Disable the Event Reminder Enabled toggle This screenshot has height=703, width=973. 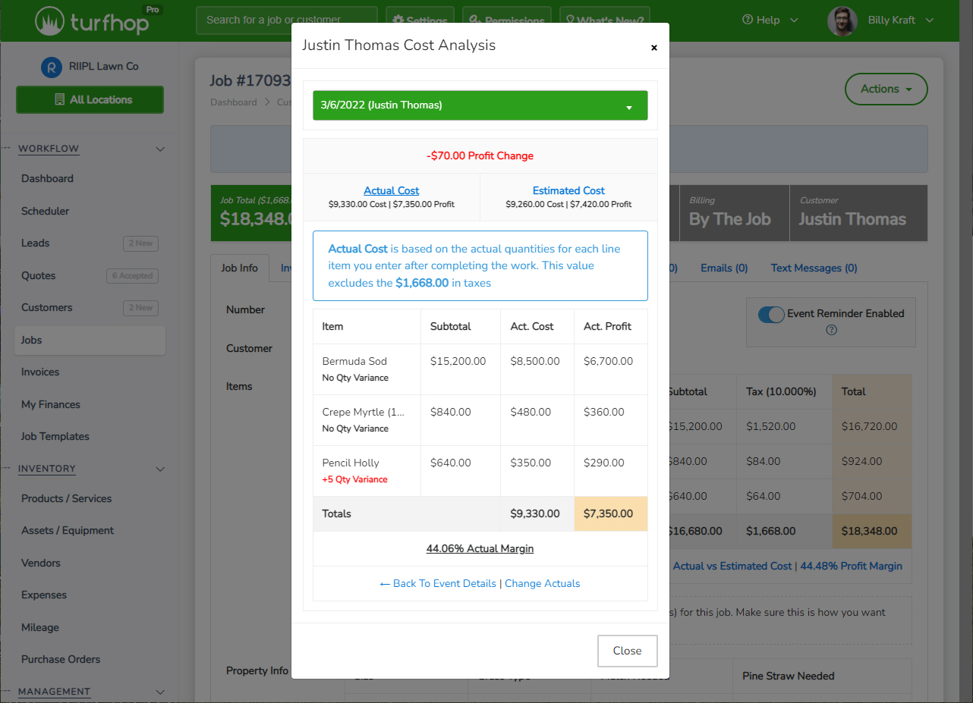[771, 314]
